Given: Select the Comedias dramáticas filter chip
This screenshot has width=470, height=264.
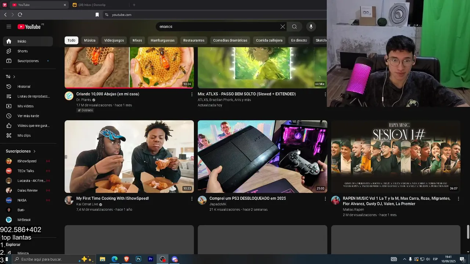Looking at the screenshot, I should point(230,40).
